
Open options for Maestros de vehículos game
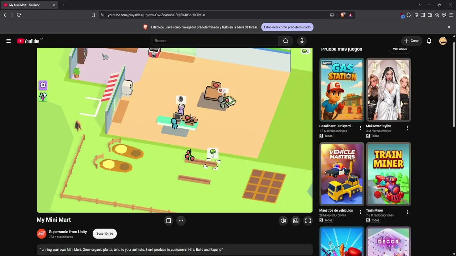pyautogui.click(x=360, y=212)
